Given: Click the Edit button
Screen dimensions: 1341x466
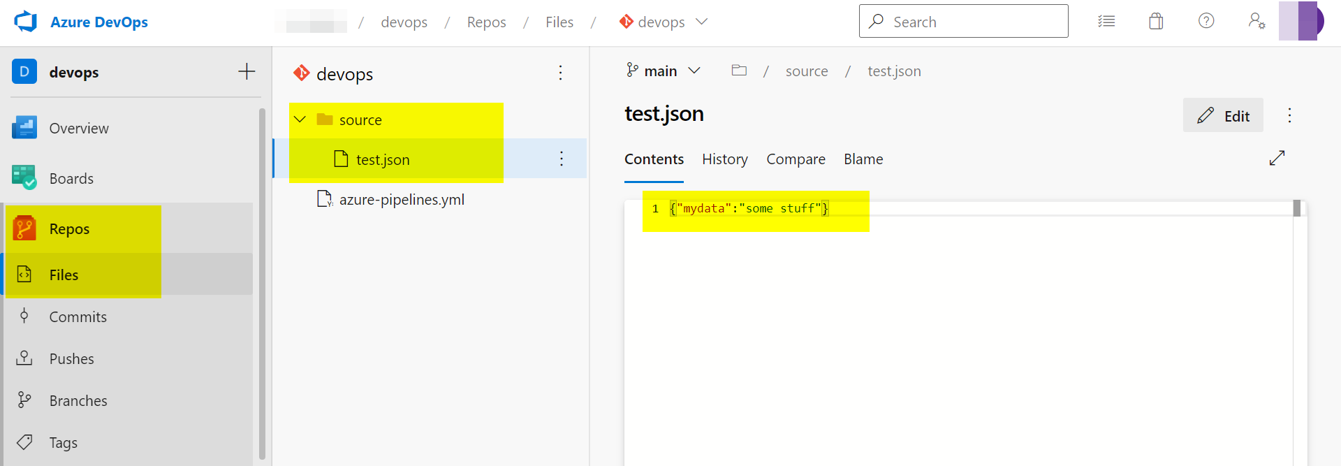Looking at the screenshot, I should coord(1223,115).
